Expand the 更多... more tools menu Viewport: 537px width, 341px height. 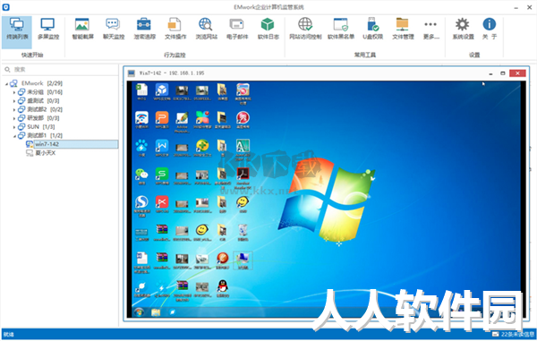430,30
